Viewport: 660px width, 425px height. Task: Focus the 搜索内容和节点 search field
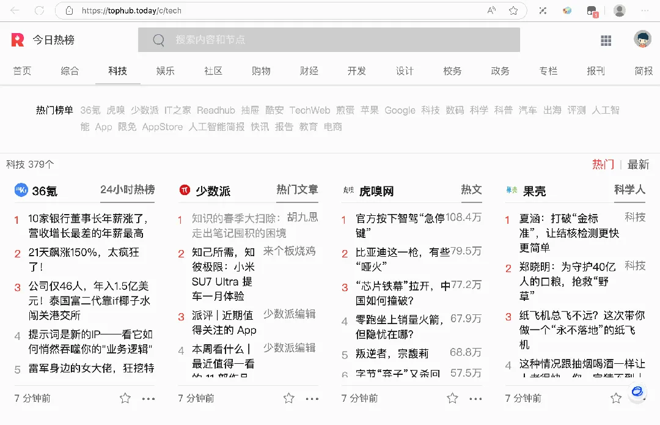[x=329, y=40]
